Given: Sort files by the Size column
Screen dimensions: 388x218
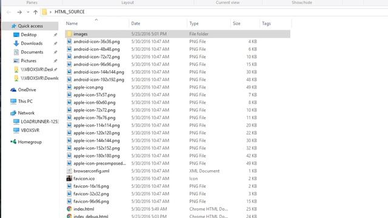Looking at the screenshot, I should (236, 24).
